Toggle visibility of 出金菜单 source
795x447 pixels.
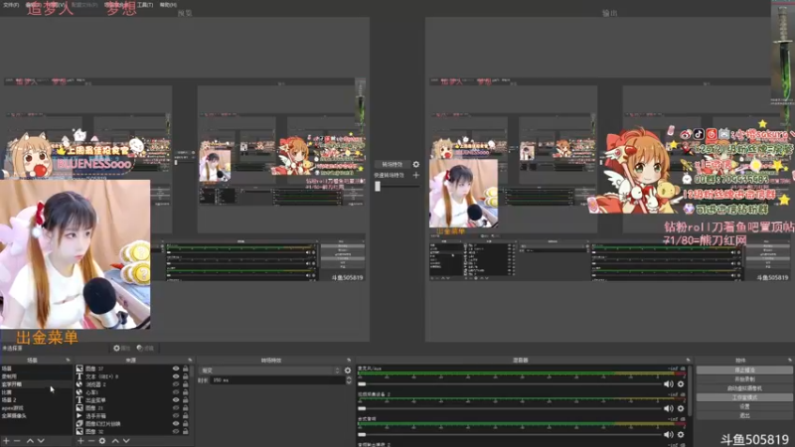click(176, 400)
